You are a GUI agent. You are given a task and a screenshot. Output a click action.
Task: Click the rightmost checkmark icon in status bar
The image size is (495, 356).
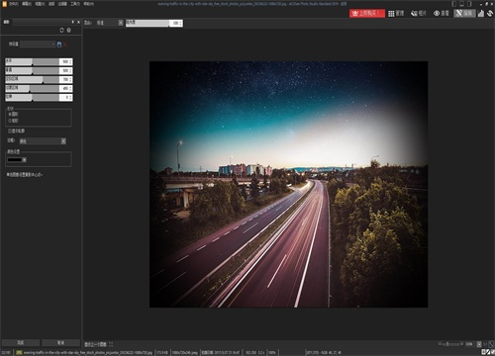[x=492, y=352]
